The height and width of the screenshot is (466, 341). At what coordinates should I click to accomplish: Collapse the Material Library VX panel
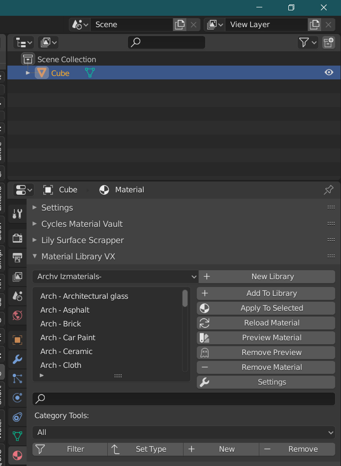point(34,256)
